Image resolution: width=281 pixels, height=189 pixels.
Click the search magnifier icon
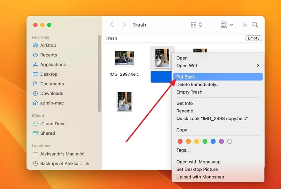click(x=255, y=25)
